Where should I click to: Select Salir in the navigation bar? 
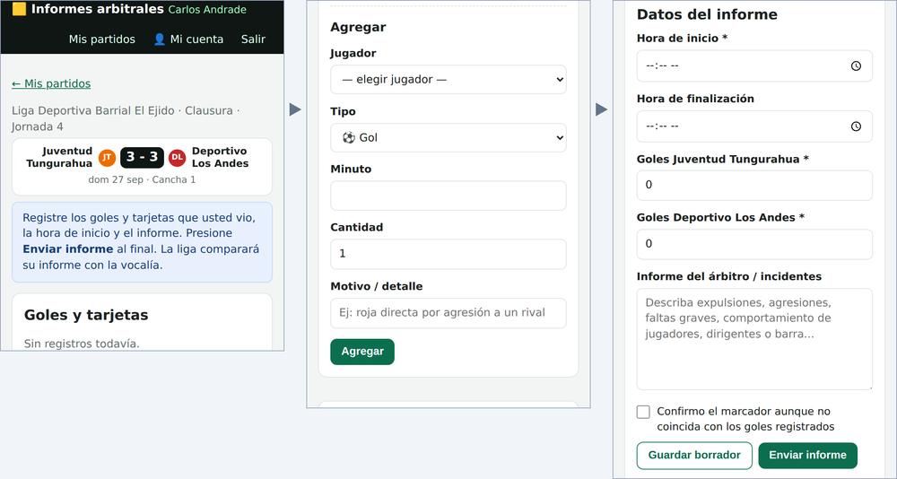pos(253,39)
